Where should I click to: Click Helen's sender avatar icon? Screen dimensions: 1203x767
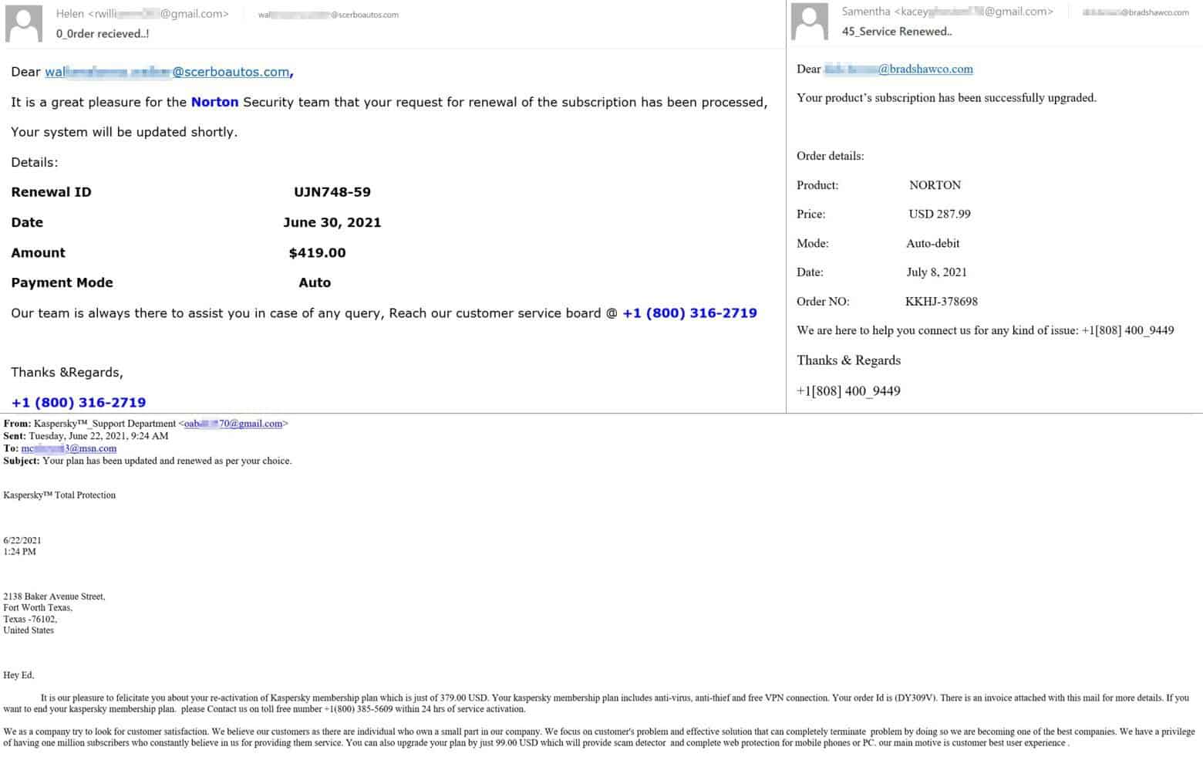[x=24, y=23]
